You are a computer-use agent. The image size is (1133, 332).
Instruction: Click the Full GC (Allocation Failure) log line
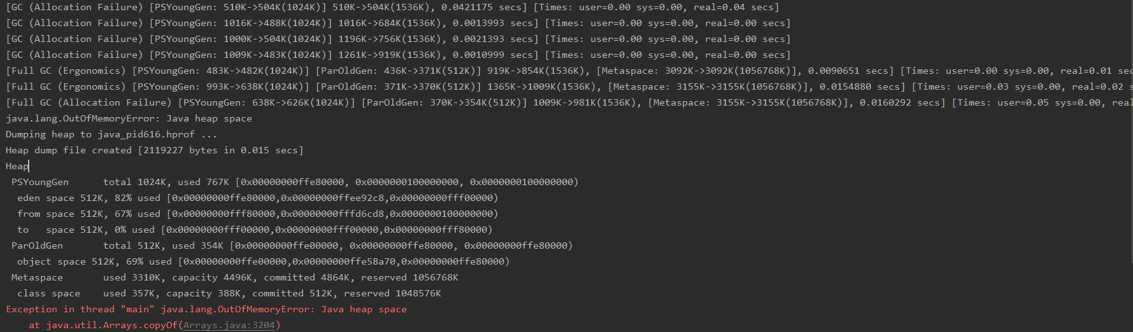569,102
